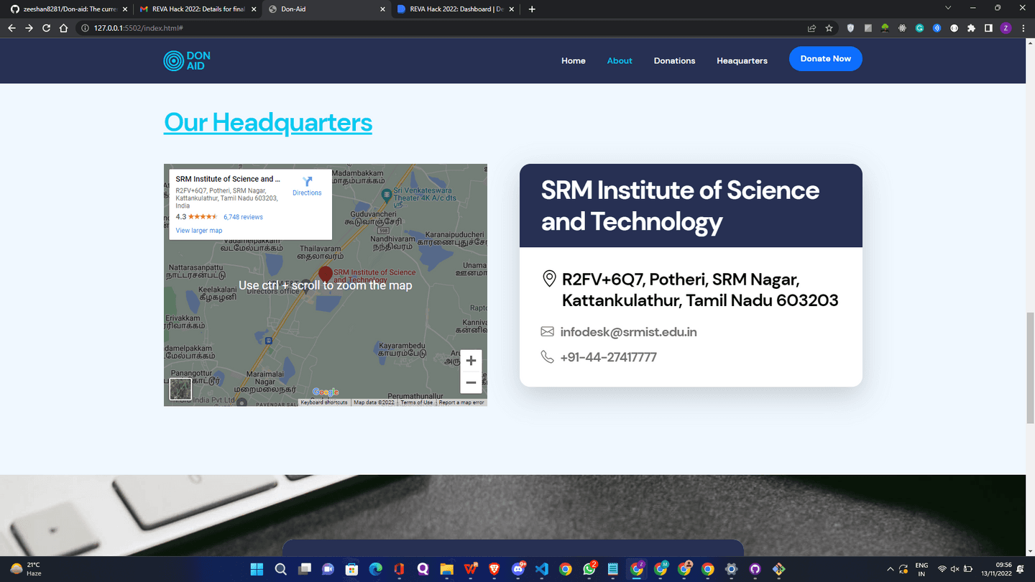
Task: Go to About in the navbar
Action: coord(620,61)
